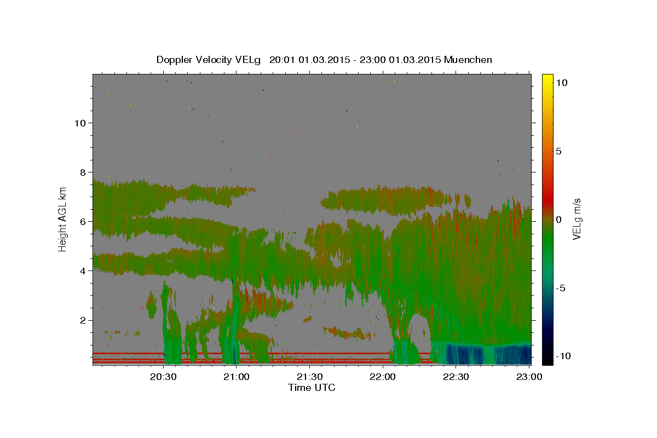Screen dimensions: 657x438
Task: Click the 23:00 time tick label
Action: coord(530,377)
